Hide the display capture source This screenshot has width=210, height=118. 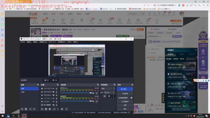tap(54, 105)
